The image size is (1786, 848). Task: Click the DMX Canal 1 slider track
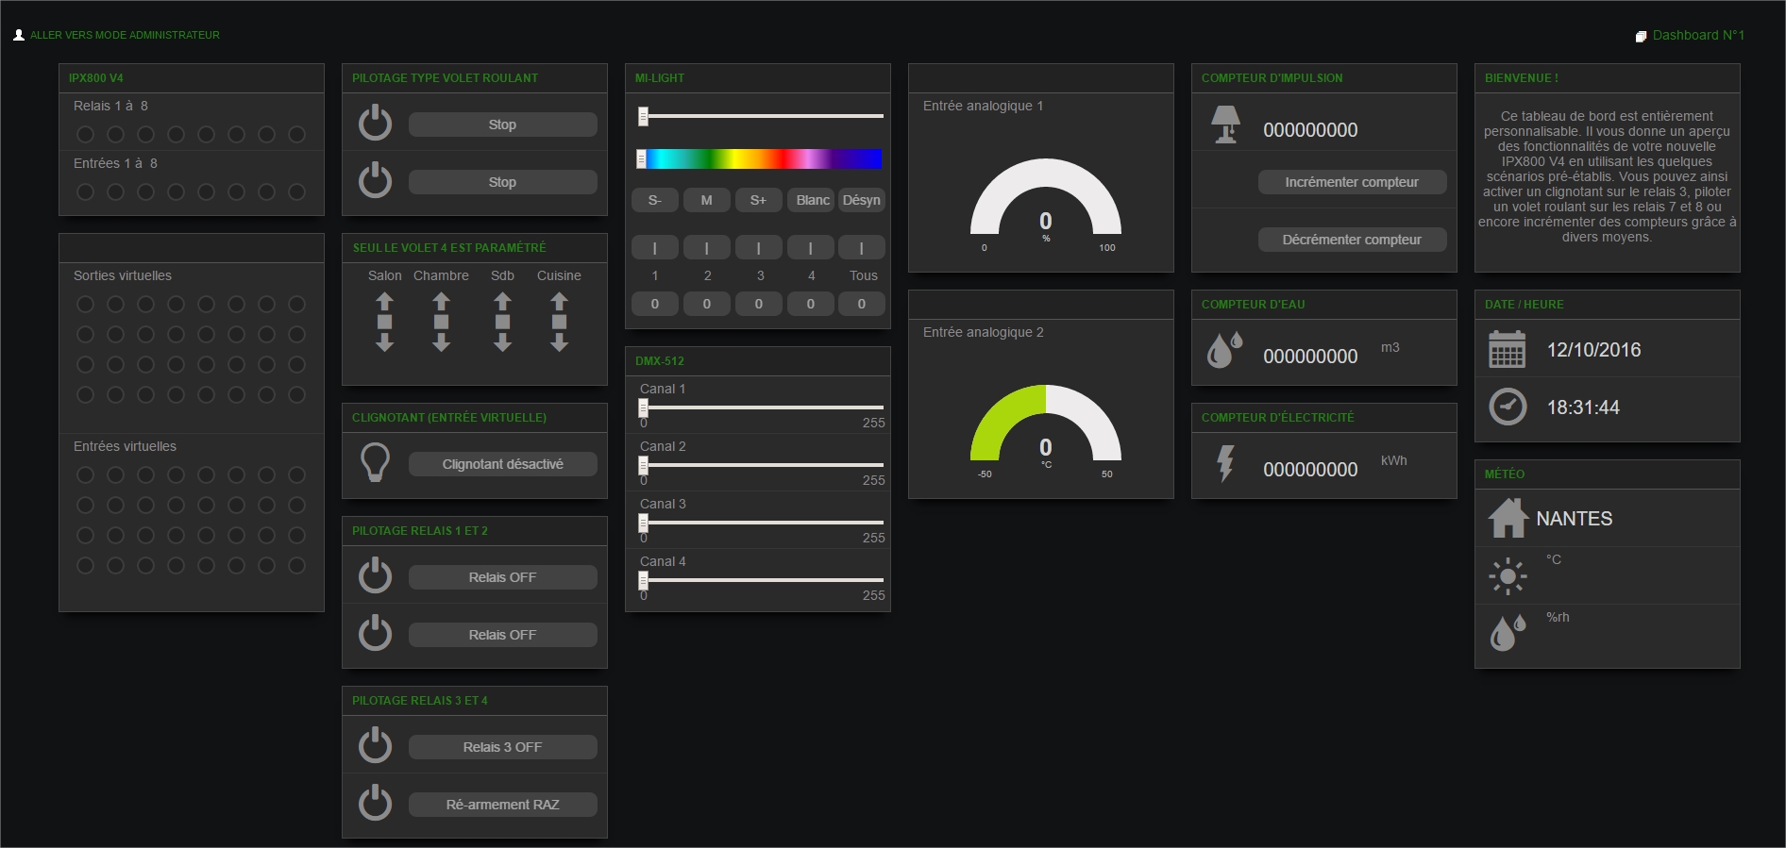click(x=763, y=407)
